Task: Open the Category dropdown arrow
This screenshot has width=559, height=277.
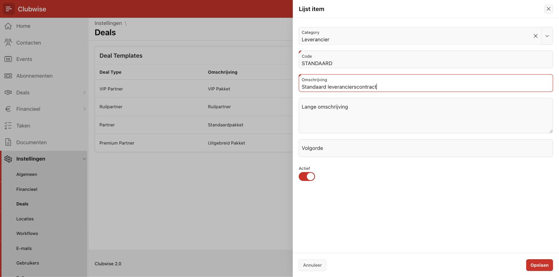Action: pos(547,36)
